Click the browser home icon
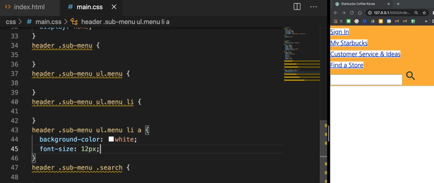This screenshot has width=434, height=183. click(x=360, y=13)
